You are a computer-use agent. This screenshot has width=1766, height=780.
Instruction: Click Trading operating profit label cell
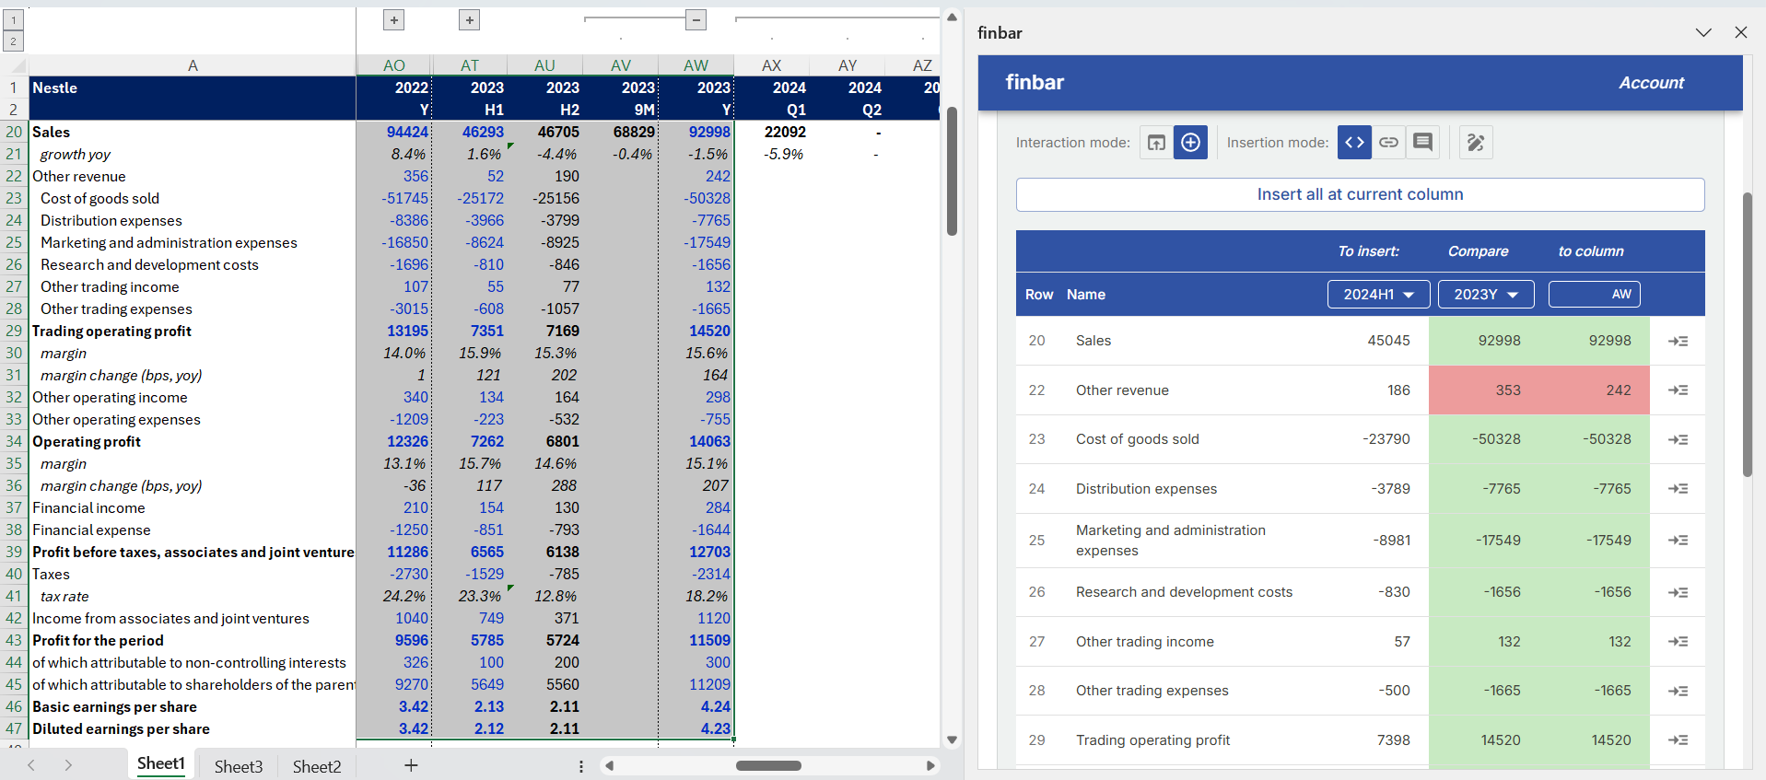pyautogui.click(x=193, y=331)
